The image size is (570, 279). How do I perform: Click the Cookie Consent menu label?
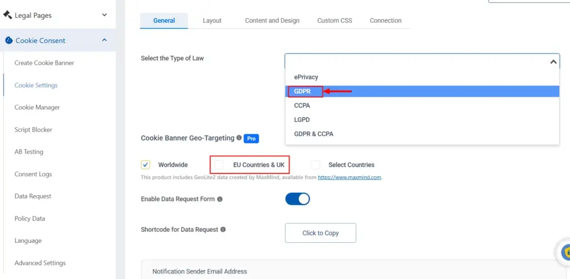tap(40, 41)
